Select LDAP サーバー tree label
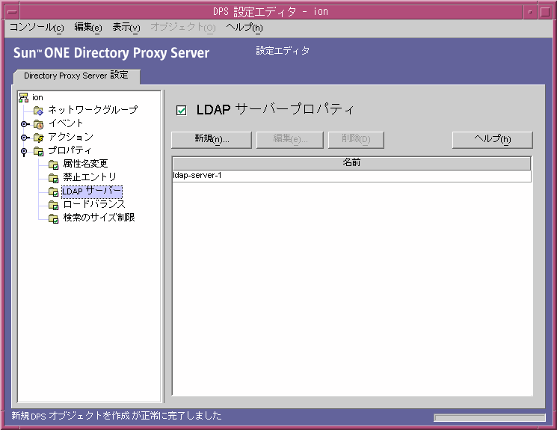 pos(92,191)
